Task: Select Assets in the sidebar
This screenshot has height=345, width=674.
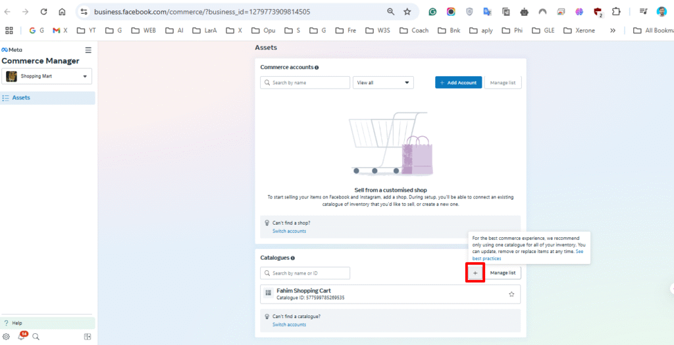Action: 47,98
